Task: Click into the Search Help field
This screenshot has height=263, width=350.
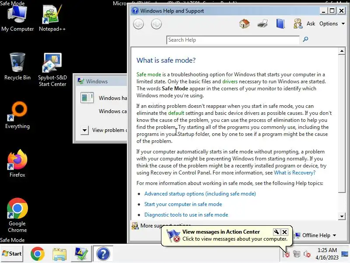Action: [x=233, y=40]
